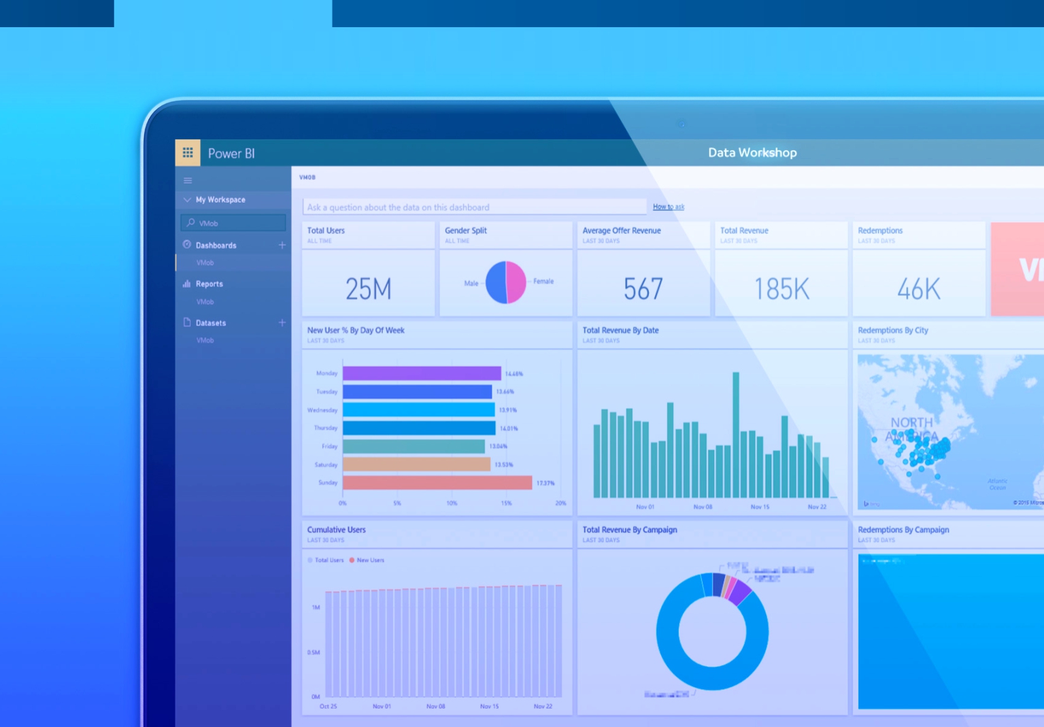Click the Redemptions By City title
This screenshot has width=1044, height=727.
pos(893,331)
